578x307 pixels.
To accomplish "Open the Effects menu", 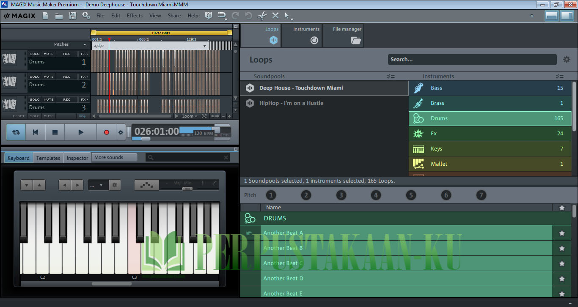I will pyautogui.click(x=135, y=16).
